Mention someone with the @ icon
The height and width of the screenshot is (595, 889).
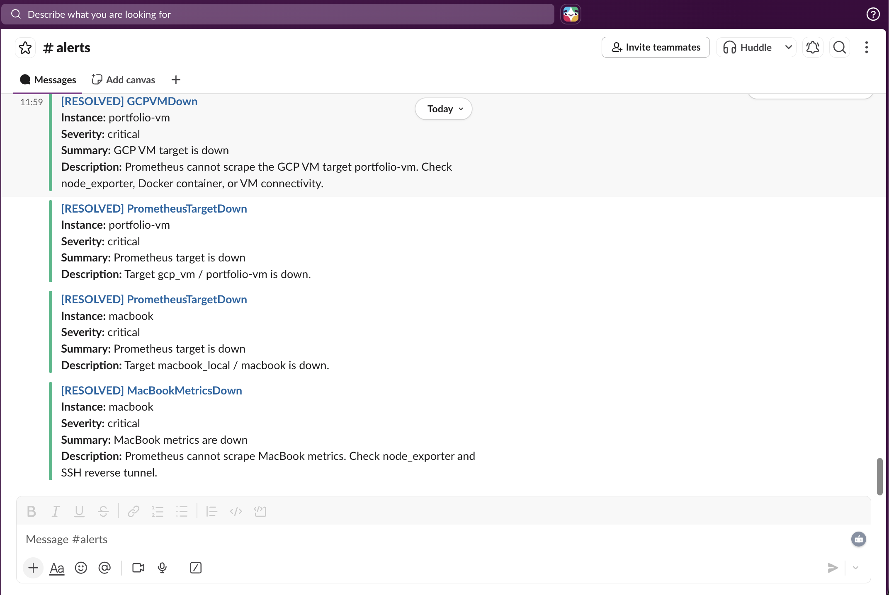tap(104, 568)
